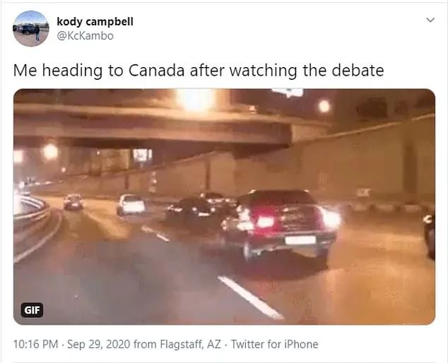Open the Flagstaff, AZ location link
This screenshot has height=363, width=448.
[x=190, y=344]
